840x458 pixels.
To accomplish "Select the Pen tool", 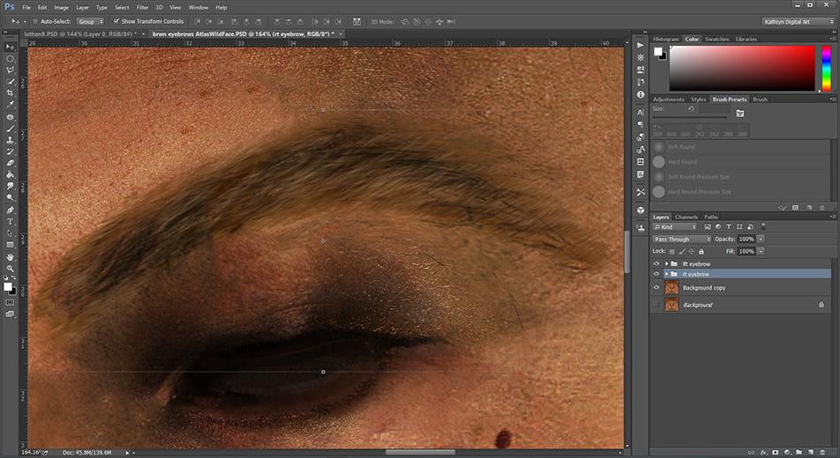I will (10, 210).
